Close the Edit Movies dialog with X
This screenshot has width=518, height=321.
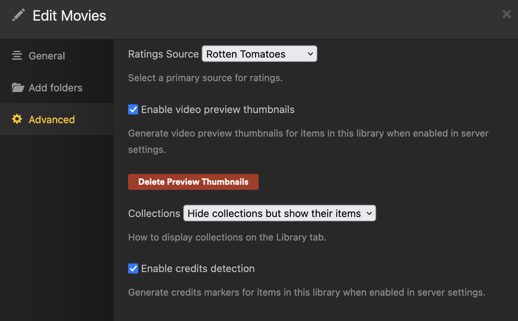506,14
